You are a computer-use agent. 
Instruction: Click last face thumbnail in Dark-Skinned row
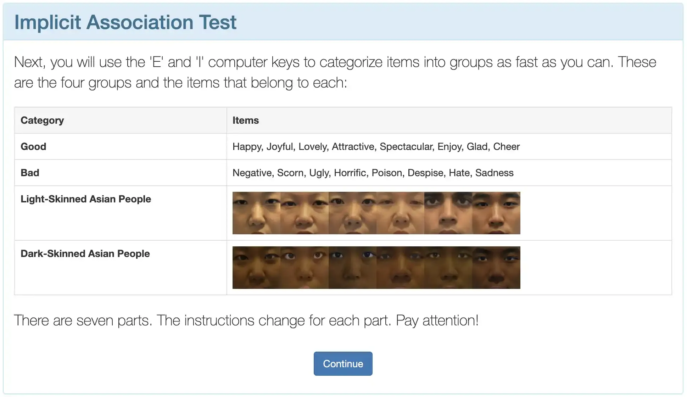tap(496, 268)
